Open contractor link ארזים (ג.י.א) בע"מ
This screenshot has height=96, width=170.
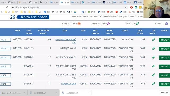[x=69, y=84]
